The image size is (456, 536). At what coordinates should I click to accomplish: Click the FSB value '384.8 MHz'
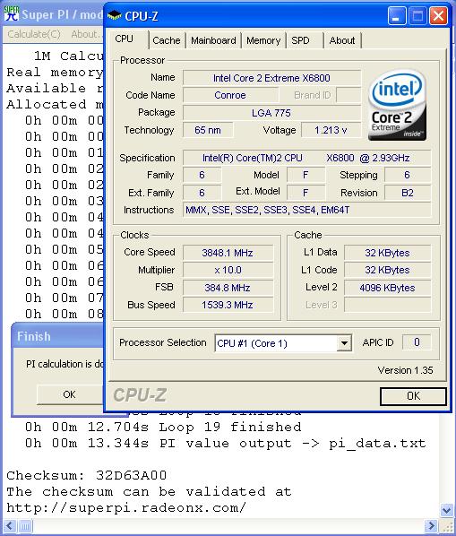[x=228, y=288]
